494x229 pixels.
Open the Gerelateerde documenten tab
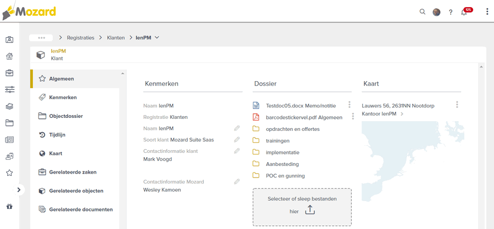coord(75,209)
